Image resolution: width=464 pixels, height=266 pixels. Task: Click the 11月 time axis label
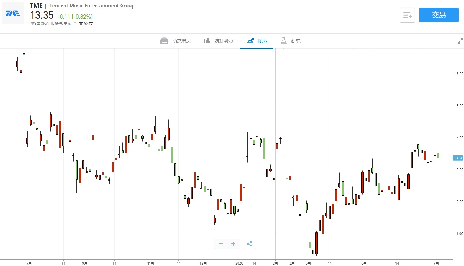click(x=151, y=263)
